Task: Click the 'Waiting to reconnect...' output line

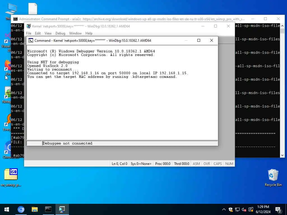Action: point(53,69)
